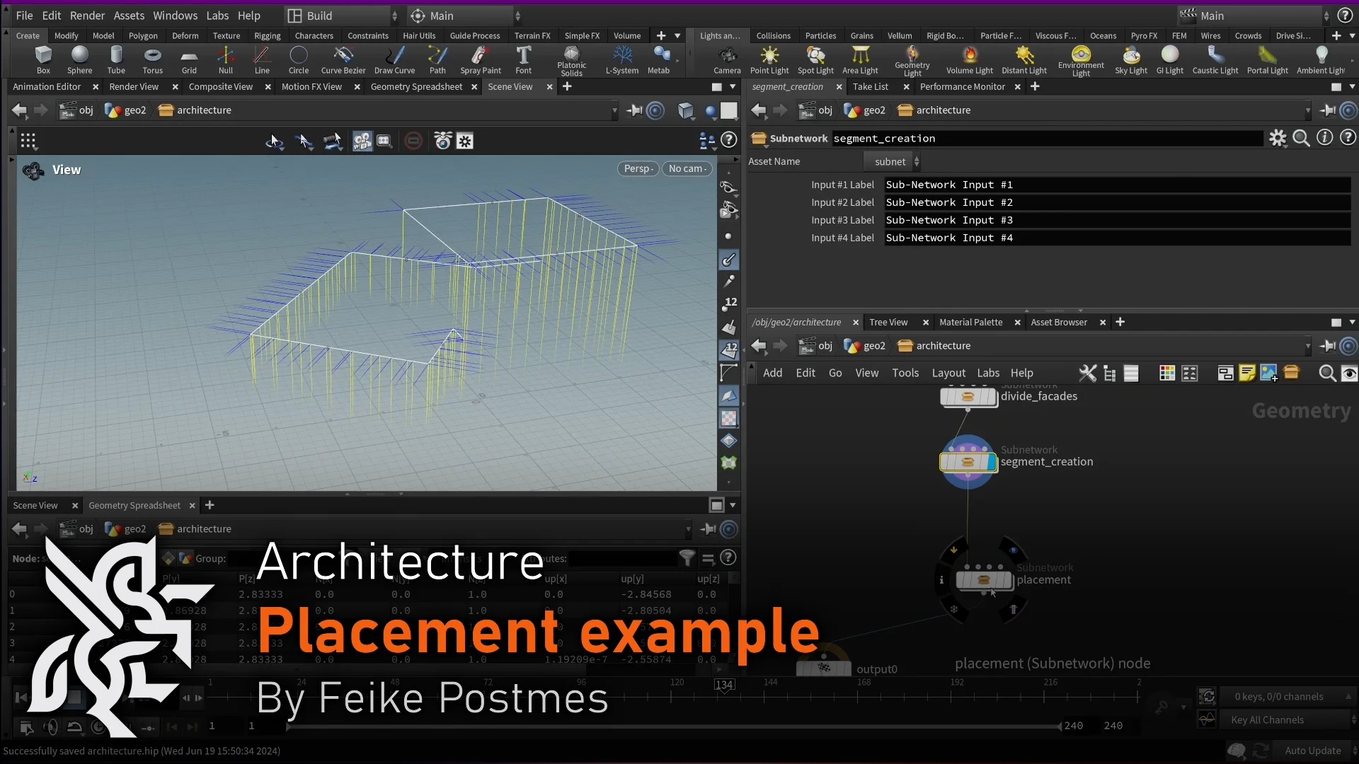Expand the parameter pane path dropdown
Screen dimensions: 1359x764
click(x=1307, y=110)
